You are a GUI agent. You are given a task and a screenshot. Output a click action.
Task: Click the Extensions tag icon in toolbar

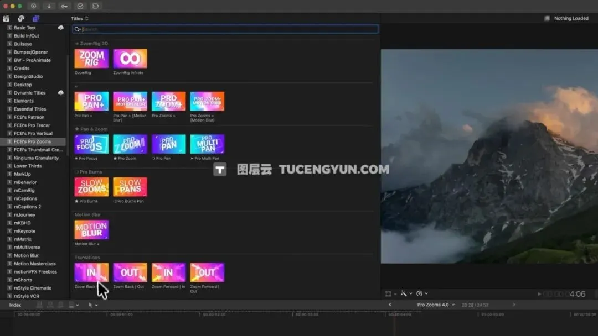click(x=96, y=6)
